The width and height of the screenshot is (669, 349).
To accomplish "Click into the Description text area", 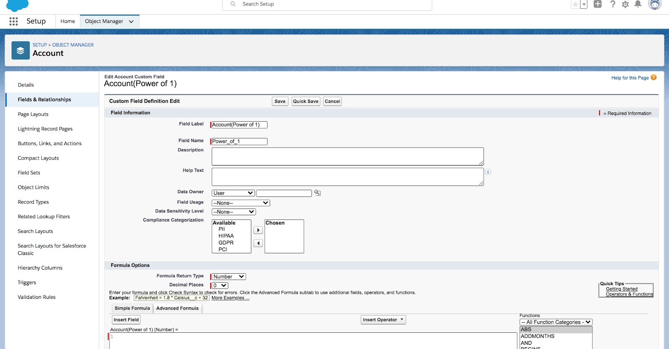I will click(x=347, y=156).
